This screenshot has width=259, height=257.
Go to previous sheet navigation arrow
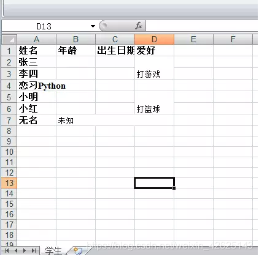click(16, 251)
